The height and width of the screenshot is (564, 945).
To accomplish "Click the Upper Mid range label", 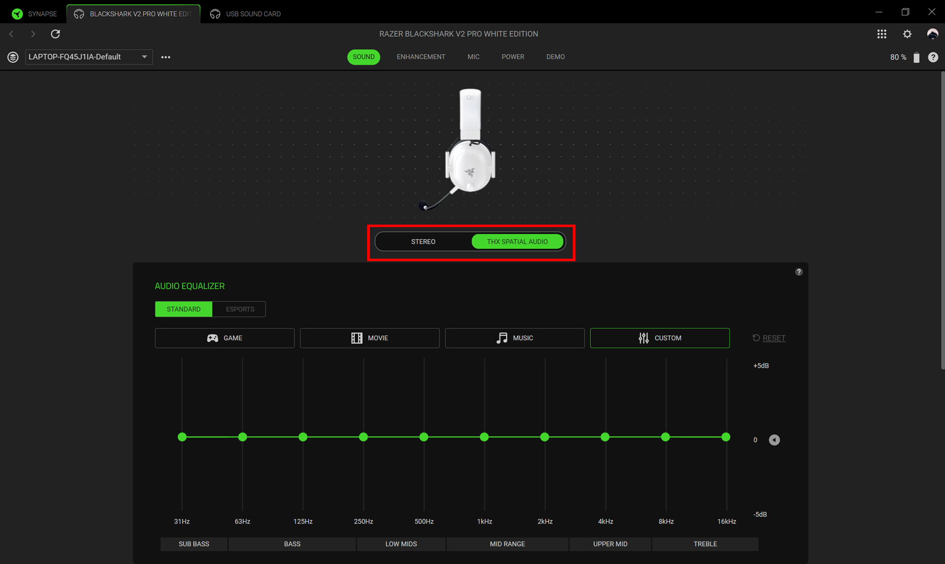I will [610, 544].
